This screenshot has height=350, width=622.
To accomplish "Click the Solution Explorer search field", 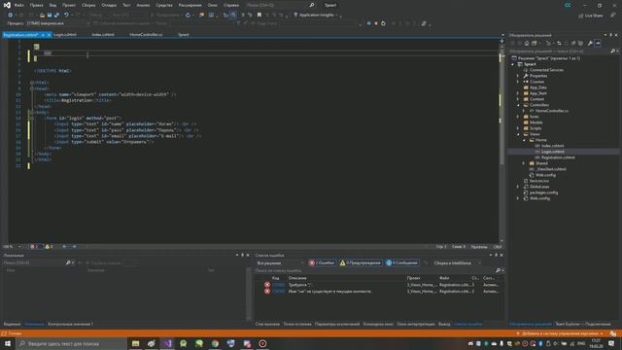I will (560, 52).
